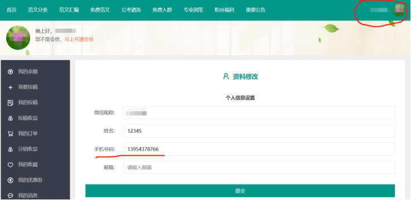Viewport: 411px width, 200px height.
Task: Click the 手机号码 field
Action: click(x=259, y=149)
